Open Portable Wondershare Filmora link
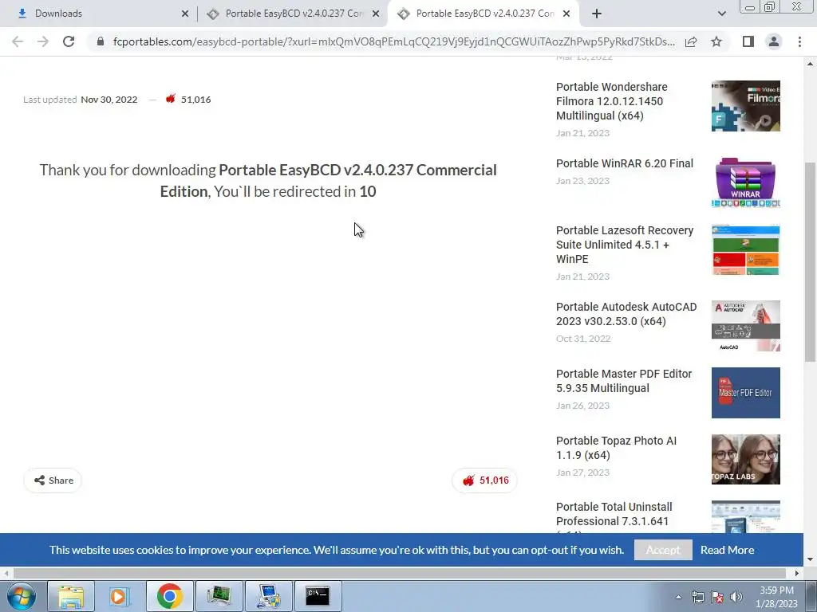This screenshot has width=817, height=612. 612,101
